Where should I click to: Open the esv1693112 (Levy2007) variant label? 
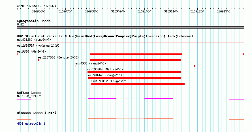click(x=108, y=81)
